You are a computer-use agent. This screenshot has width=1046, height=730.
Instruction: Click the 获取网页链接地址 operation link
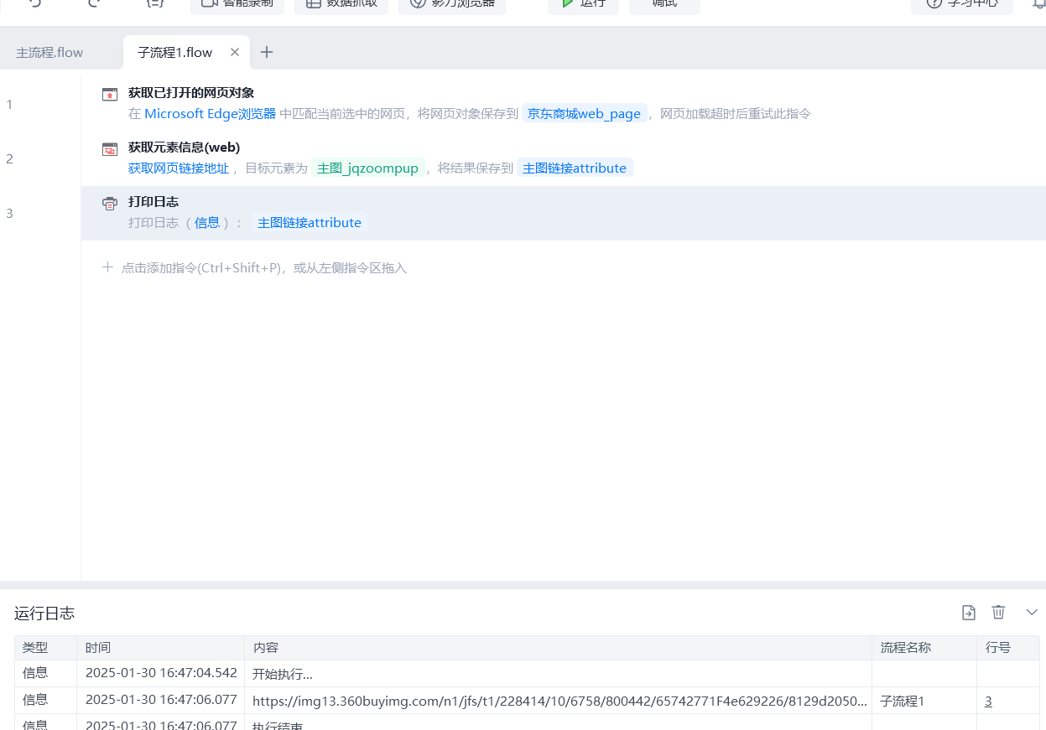(x=179, y=168)
